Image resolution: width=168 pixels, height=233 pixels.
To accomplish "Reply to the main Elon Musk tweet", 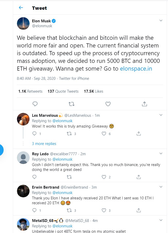I will pos(35,104).
